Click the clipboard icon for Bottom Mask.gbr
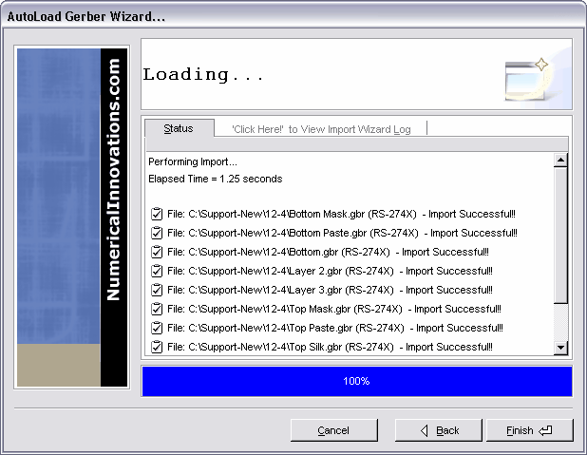 pos(157,214)
